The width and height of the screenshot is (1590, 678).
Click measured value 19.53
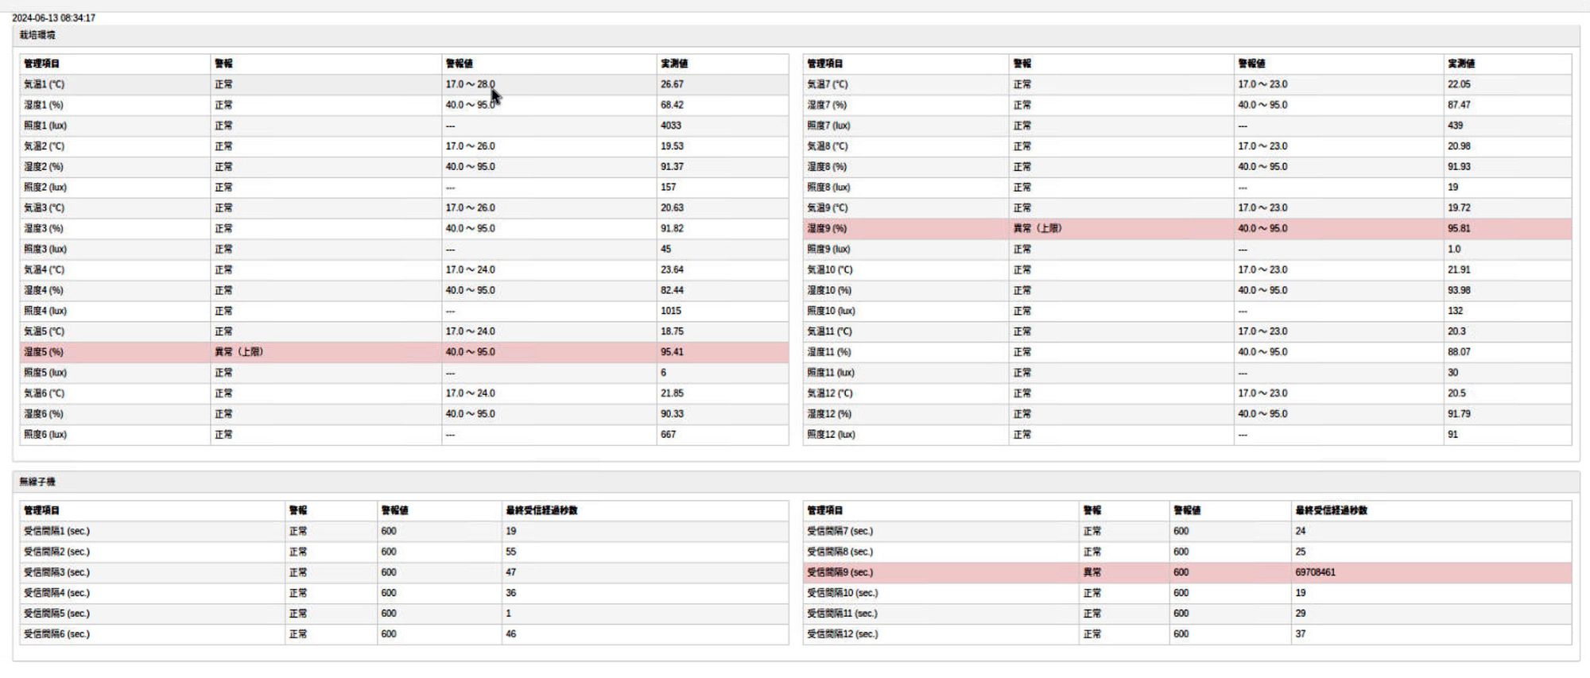click(672, 146)
